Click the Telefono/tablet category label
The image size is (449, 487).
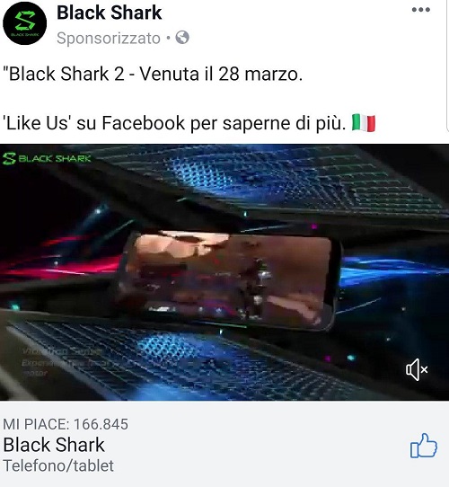point(58,465)
